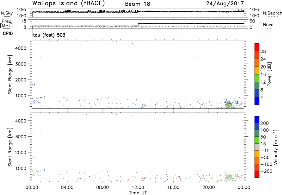Pick the green 15–50 Velocity swatch
This screenshot has height=195, width=282.
[257, 140]
